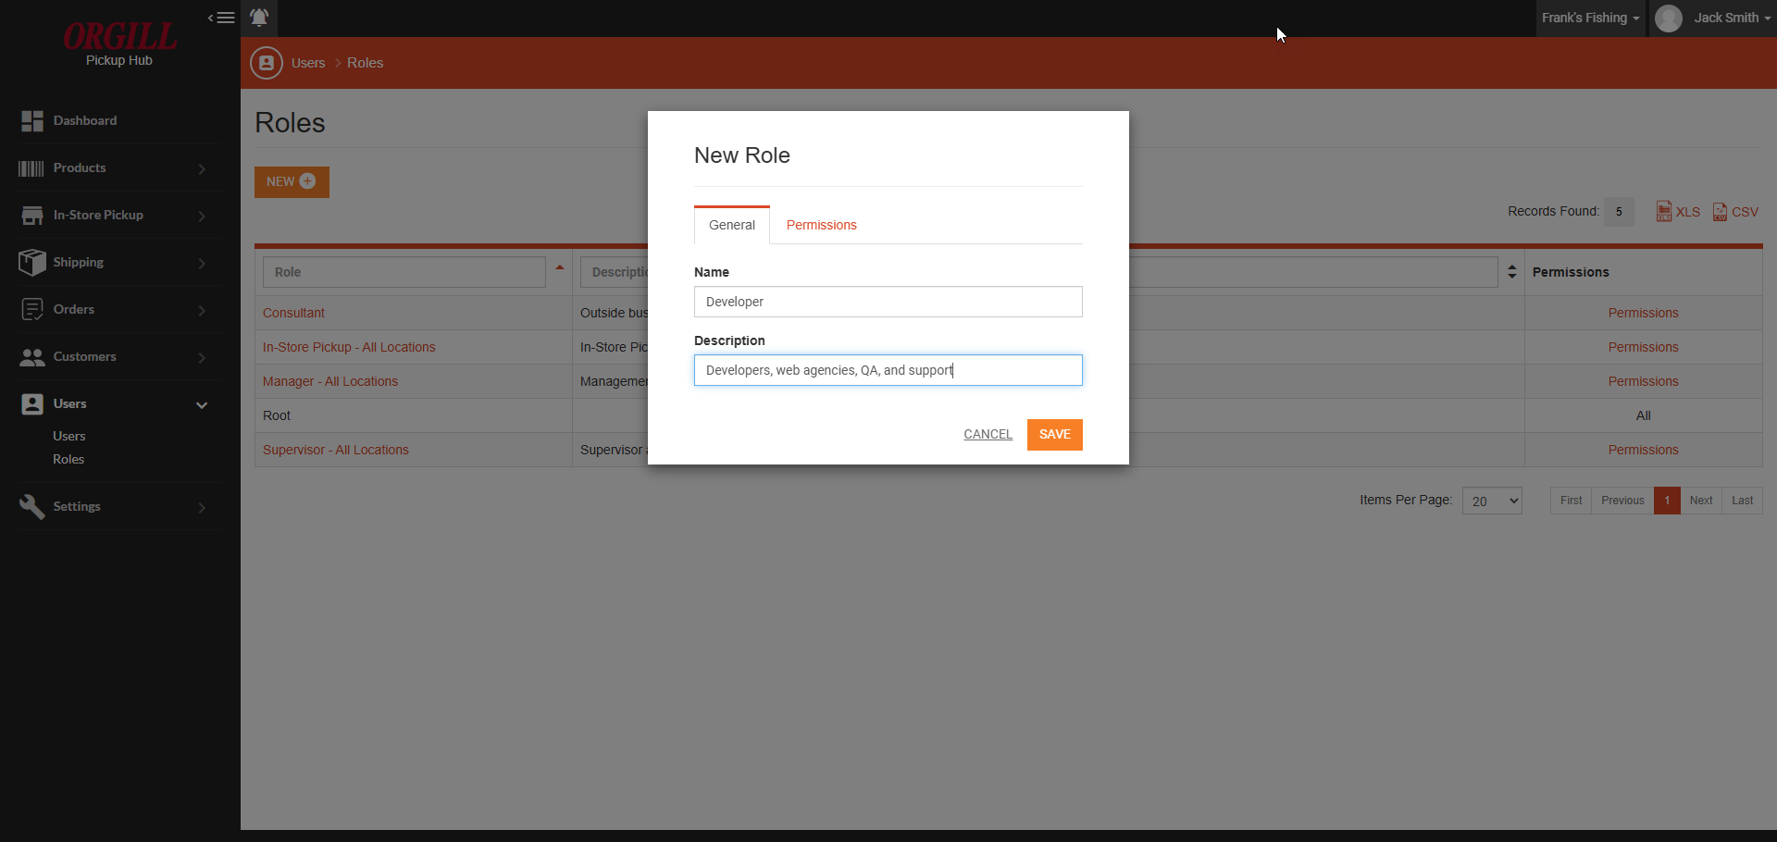
Task: Export records with the CSV icon
Action: 1720,211
